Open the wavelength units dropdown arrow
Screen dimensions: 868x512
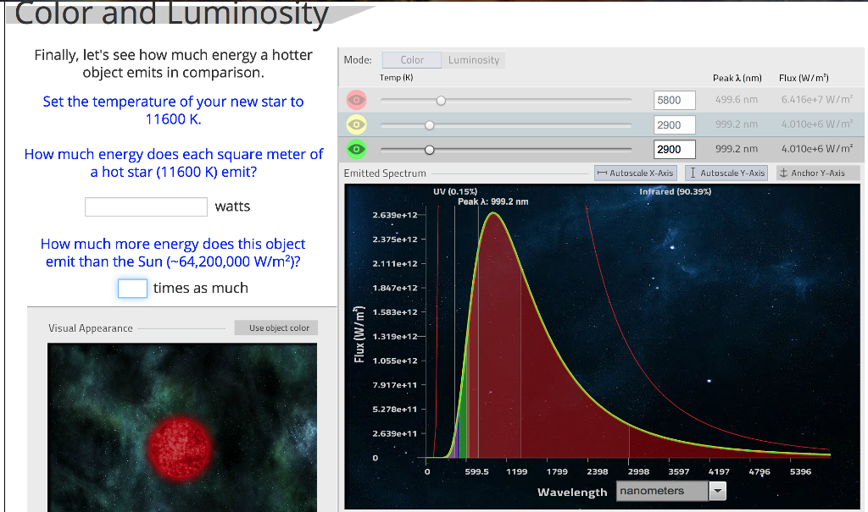tap(716, 491)
